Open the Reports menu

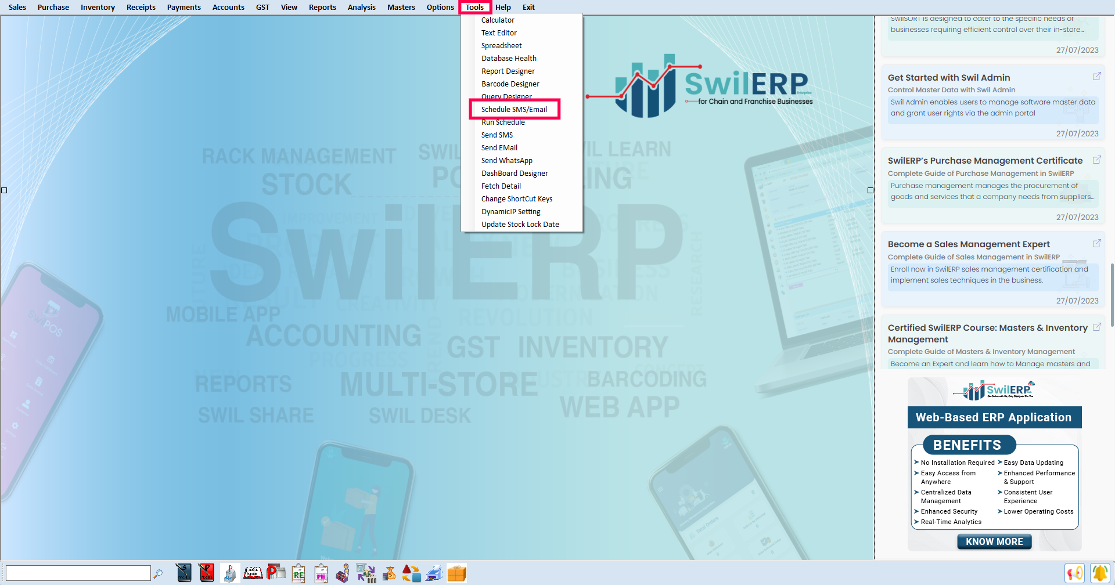322,7
